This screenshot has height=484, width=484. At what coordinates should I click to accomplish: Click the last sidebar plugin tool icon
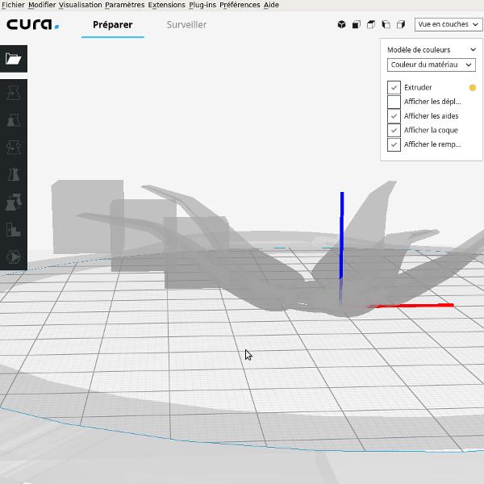point(13,257)
